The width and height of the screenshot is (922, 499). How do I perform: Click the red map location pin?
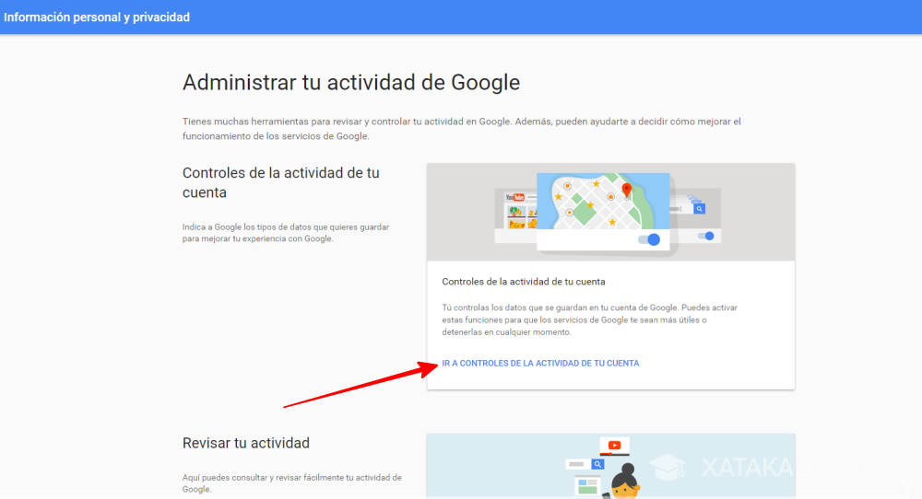627,190
